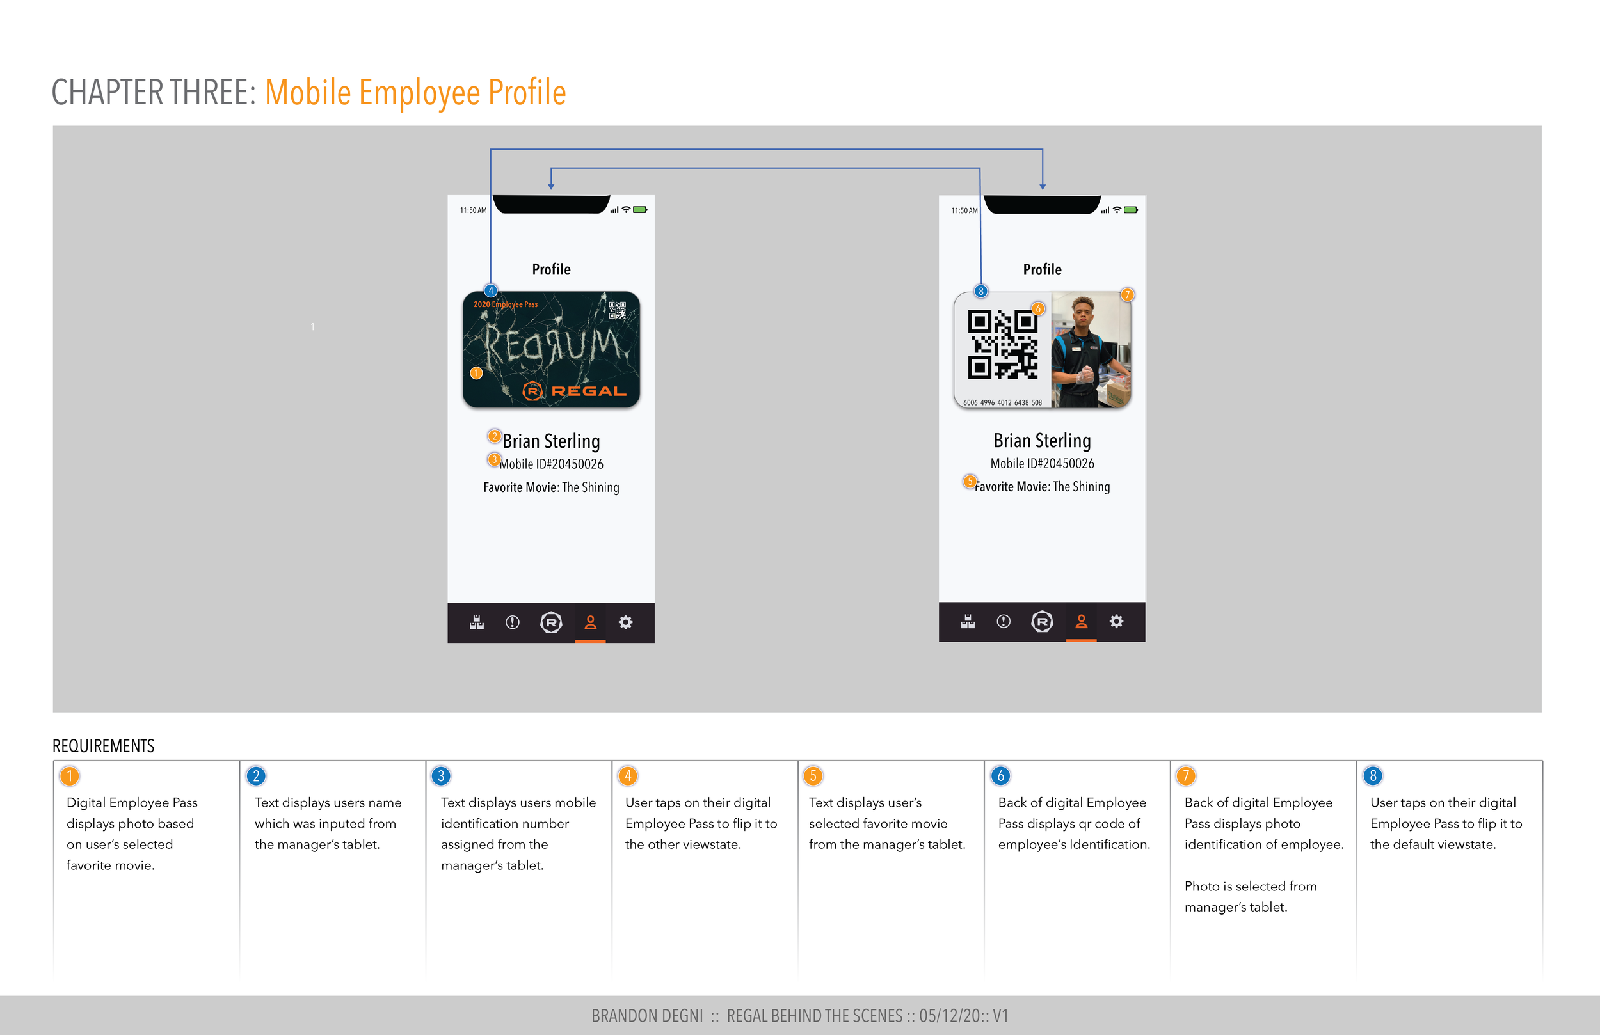The image size is (1600, 1035).
Task: Click Mobile ID#20450026 text on right phone
Action: 1042,464
